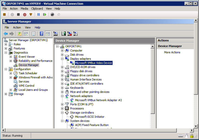Open the Clipboard menu
Image resolution: width=199 pixels, height=140 pixels.
coord(37,9)
